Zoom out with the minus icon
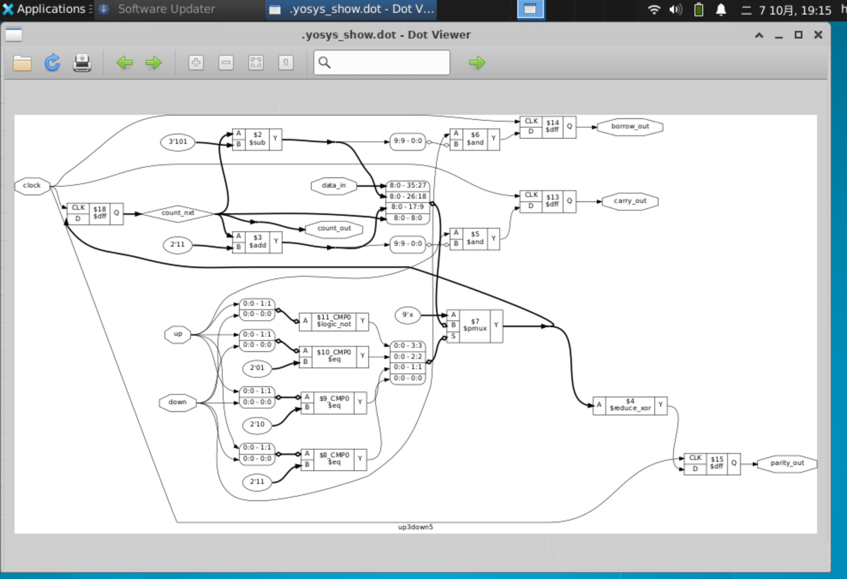This screenshot has height=579, width=847. click(226, 63)
